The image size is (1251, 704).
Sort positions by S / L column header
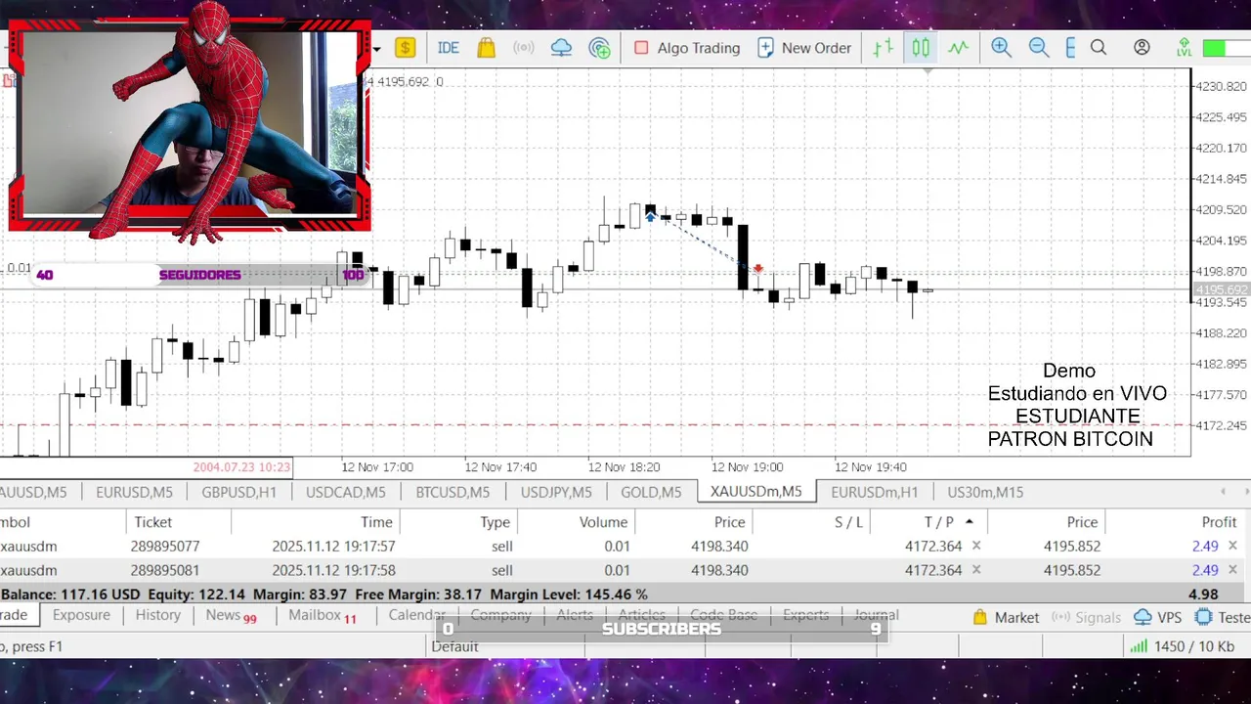tap(848, 522)
